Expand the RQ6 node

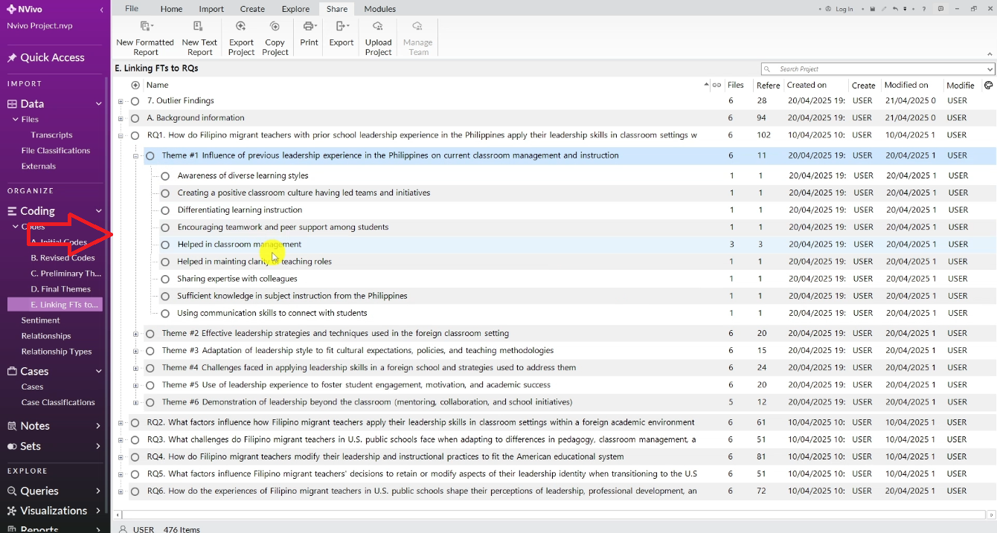(x=121, y=491)
